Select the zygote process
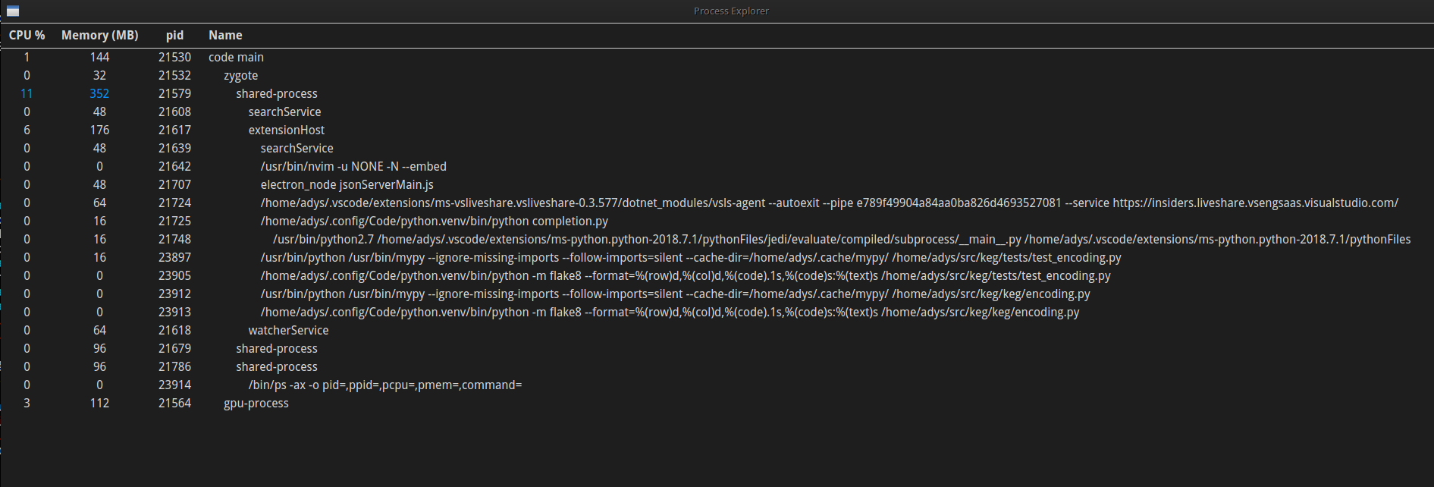 coord(240,75)
